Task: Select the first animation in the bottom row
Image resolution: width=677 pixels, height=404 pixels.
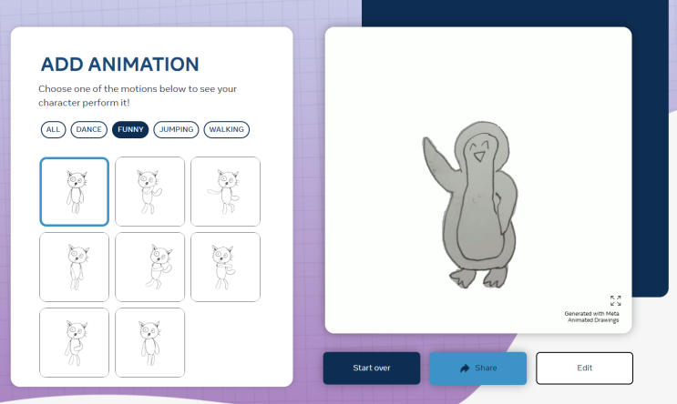Action: pyautogui.click(x=75, y=342)
